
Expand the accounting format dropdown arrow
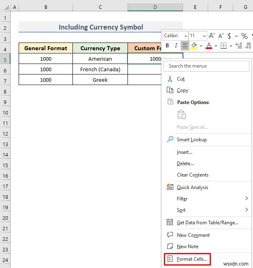[x=236, y=36]
